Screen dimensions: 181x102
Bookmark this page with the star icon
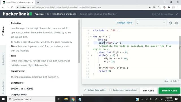click(x=159, y=7)
